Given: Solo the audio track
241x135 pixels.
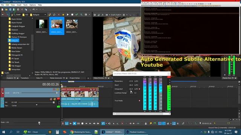Looking at the screenshot, I should point(55,99).
